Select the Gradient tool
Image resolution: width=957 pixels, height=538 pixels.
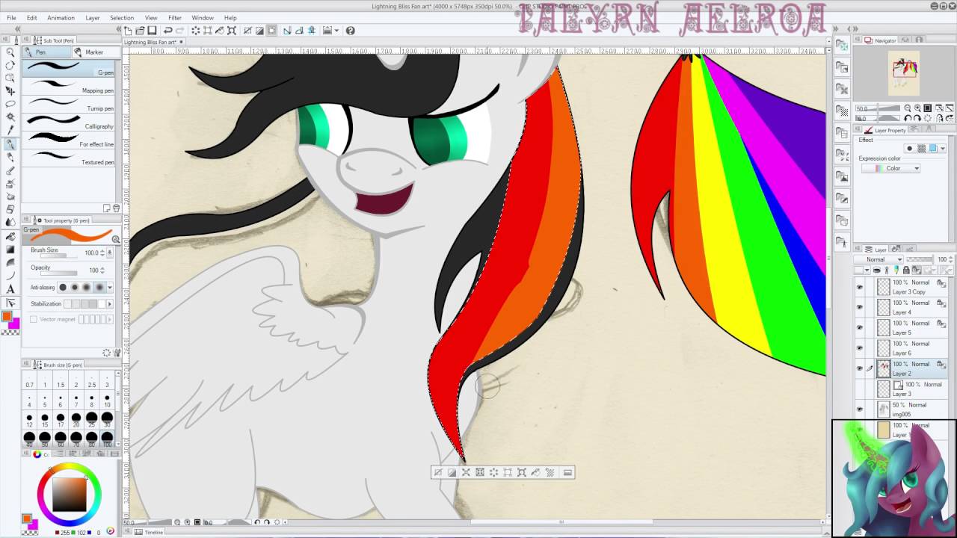[x=10, y=249]
